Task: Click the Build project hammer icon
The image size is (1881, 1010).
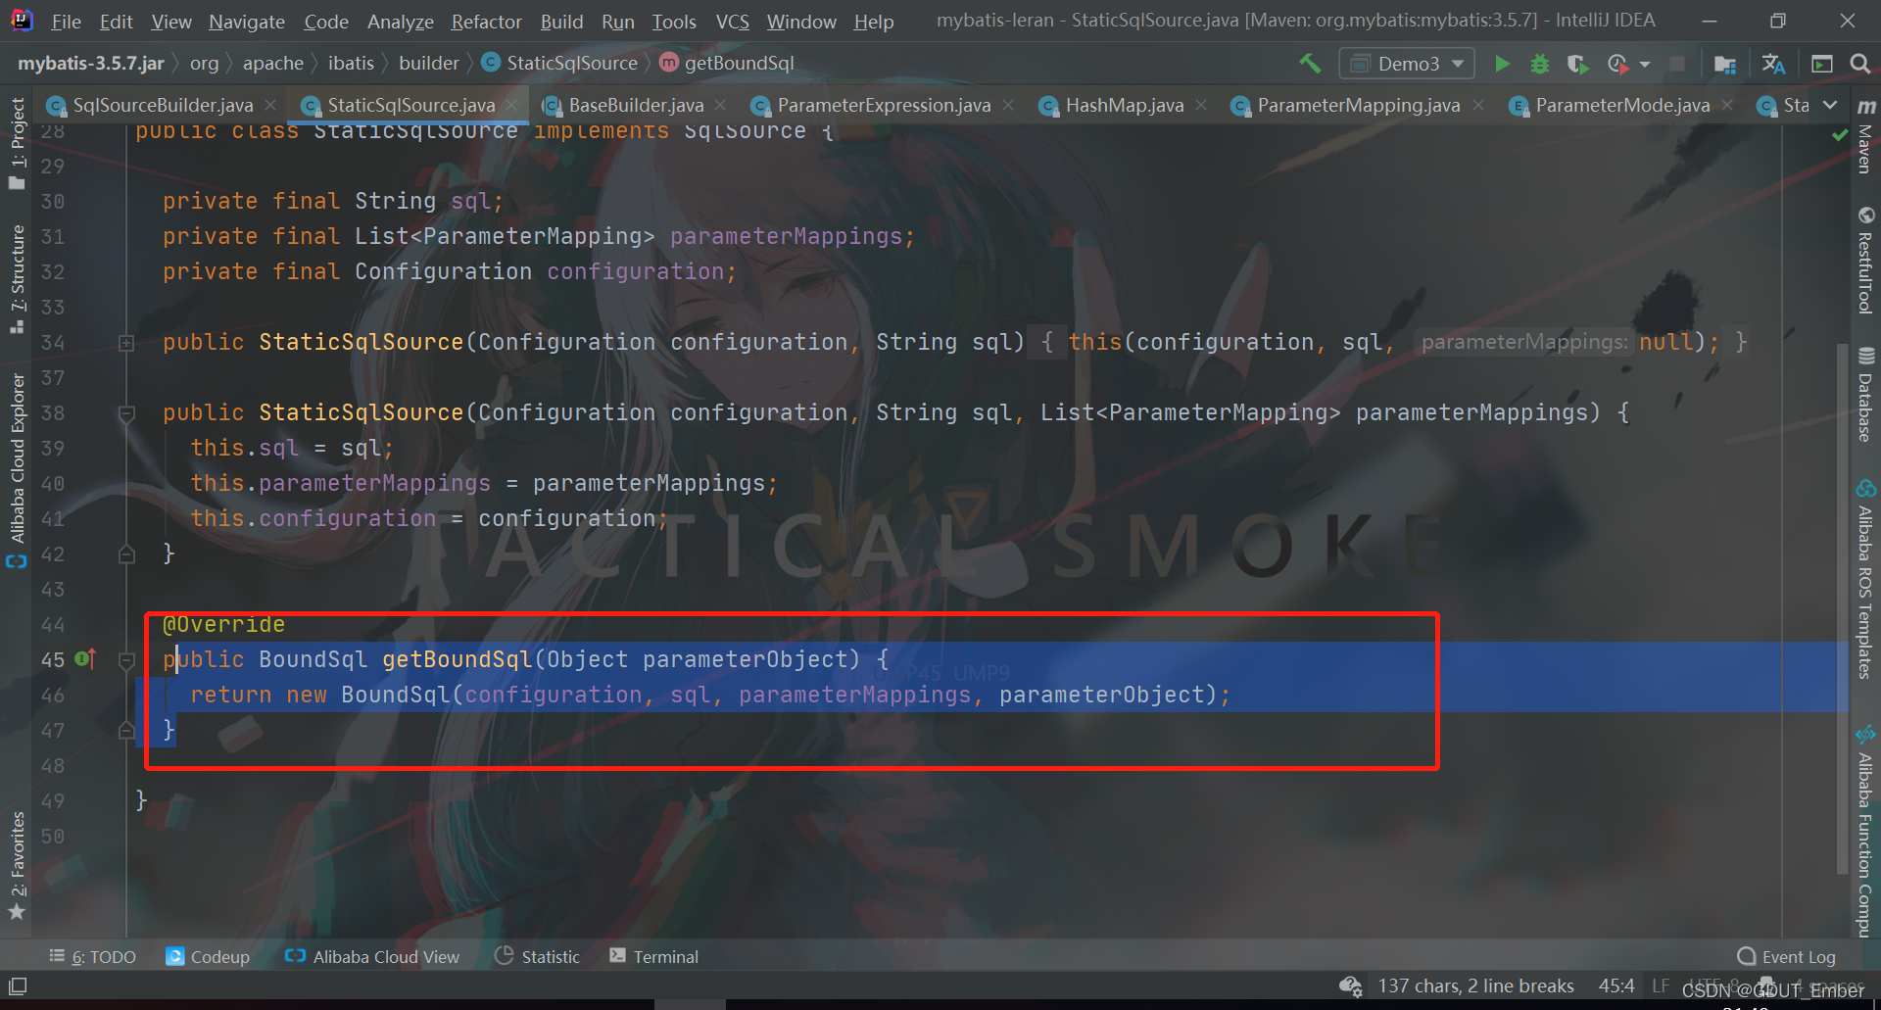Action: [1310, 64]
